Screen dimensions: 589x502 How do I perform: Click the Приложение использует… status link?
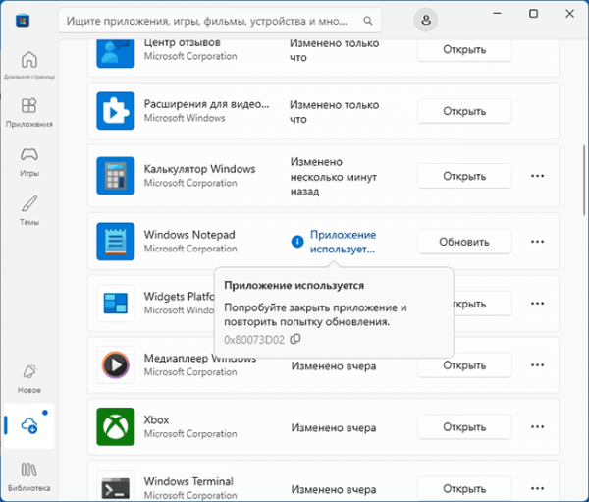pyautogui.click(x=343, y=242)
